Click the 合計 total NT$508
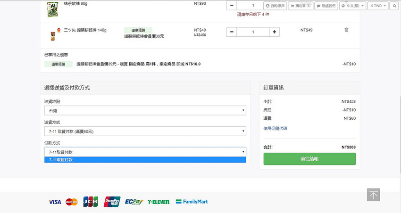The height and width of the screenshot is (213, 401). click(348, 147)
